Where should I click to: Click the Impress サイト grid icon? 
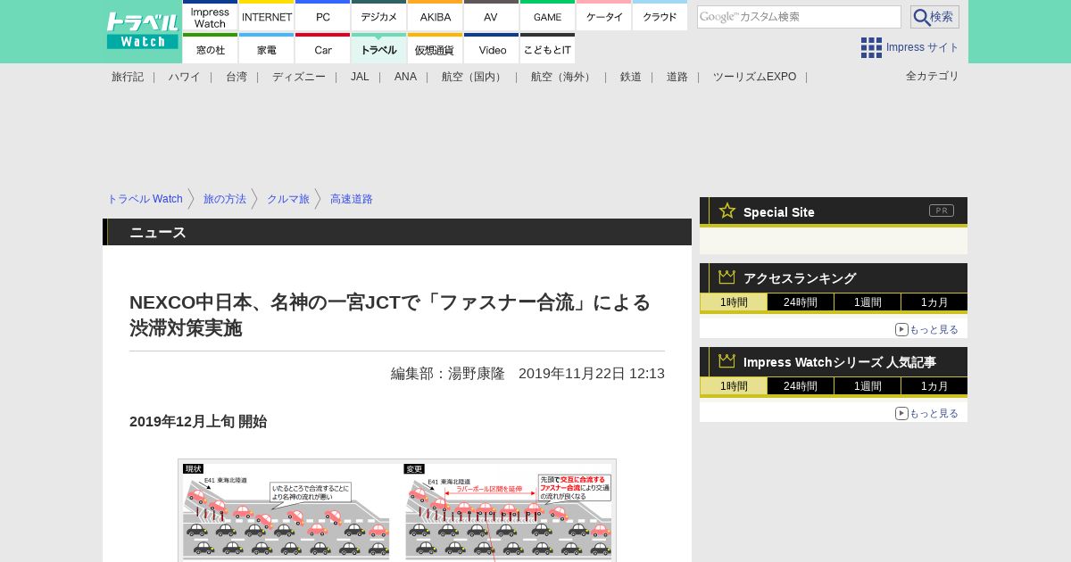coord(871,47)
